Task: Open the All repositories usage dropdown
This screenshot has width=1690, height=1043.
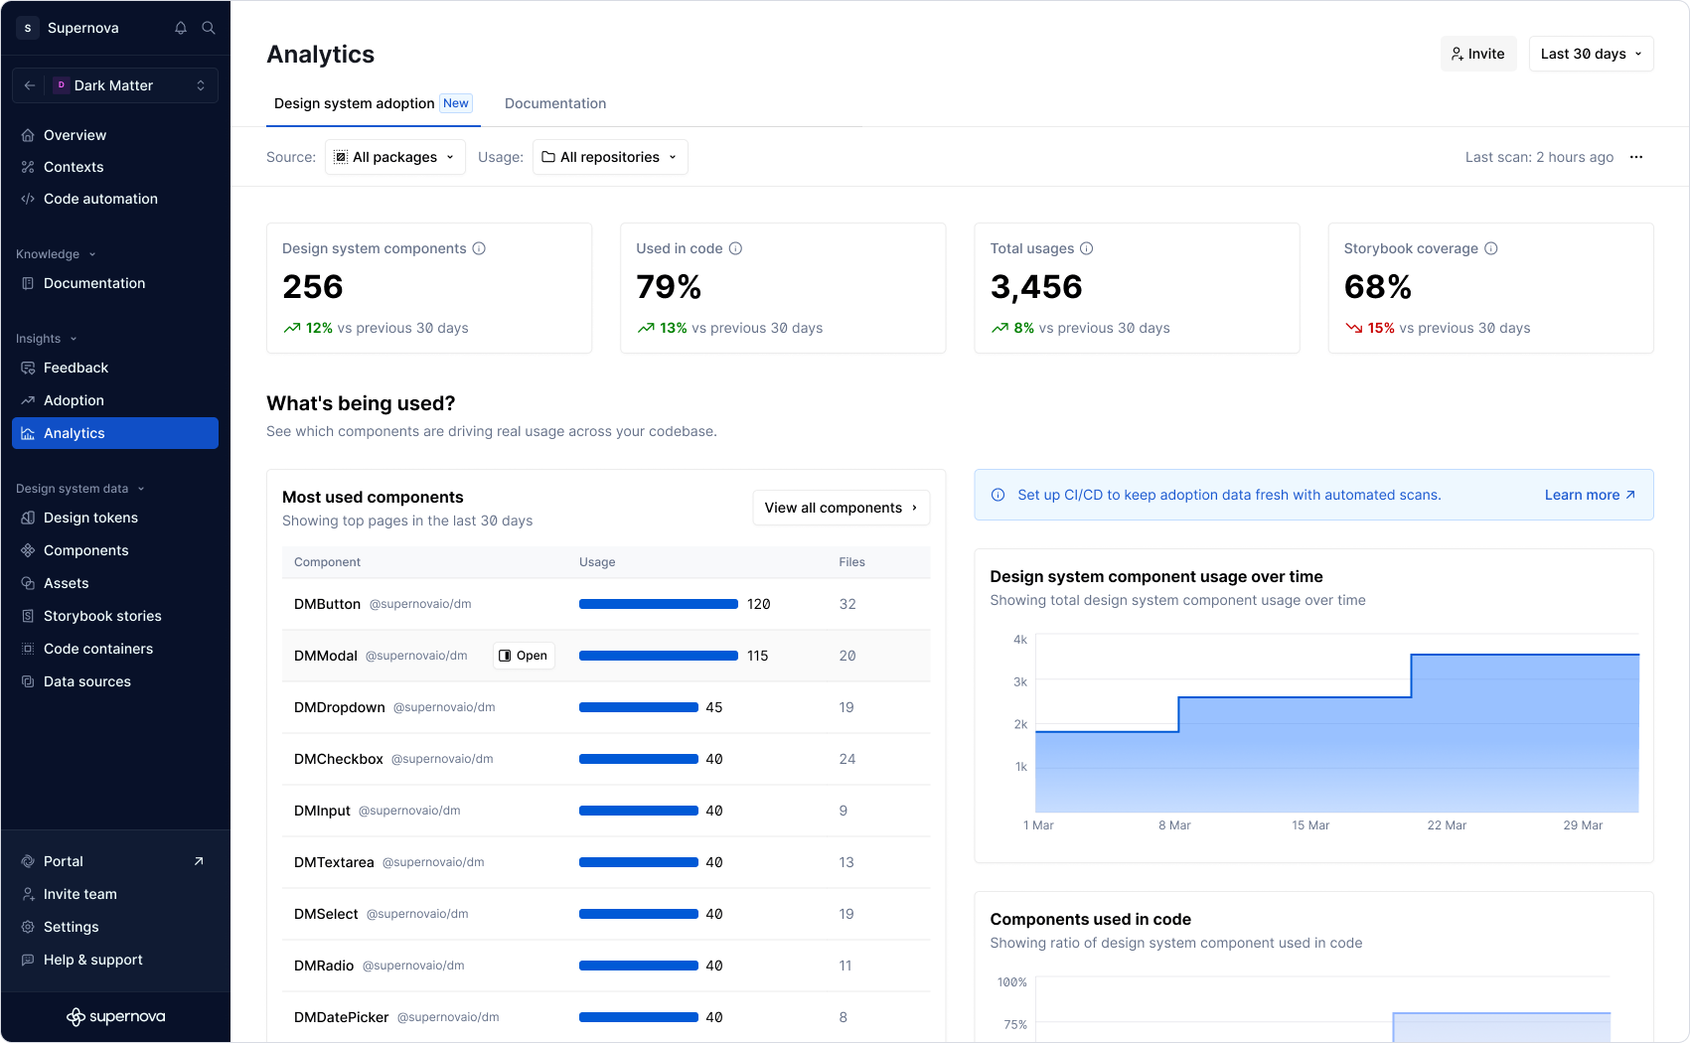Action: (x=610, y=157)
